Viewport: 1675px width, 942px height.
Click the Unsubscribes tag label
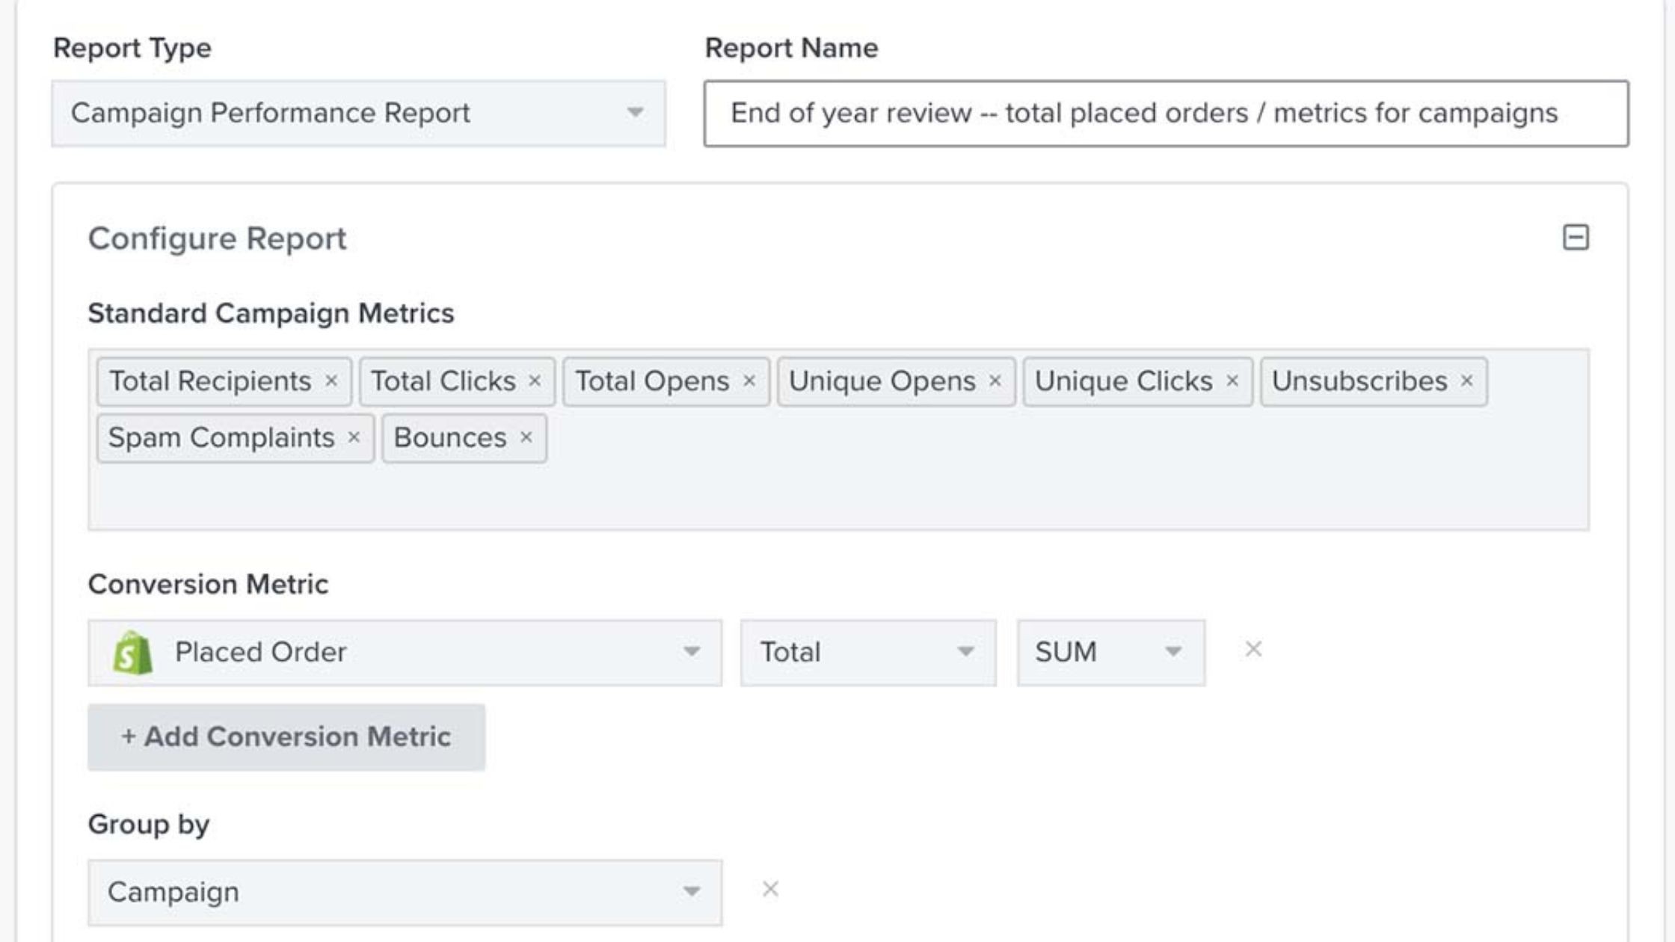[x=1359, y=381]
